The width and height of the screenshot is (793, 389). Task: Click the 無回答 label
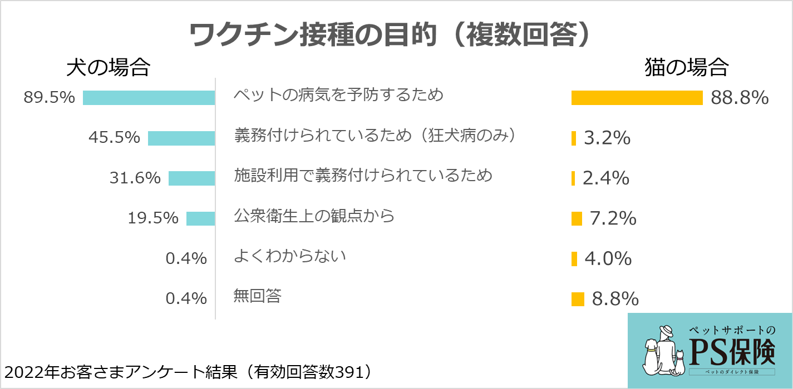tap(258, 296)
